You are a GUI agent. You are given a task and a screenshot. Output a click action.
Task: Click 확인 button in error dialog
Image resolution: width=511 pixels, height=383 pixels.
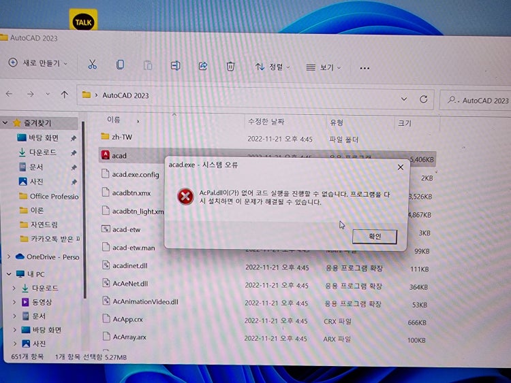[x=375, y=236]
